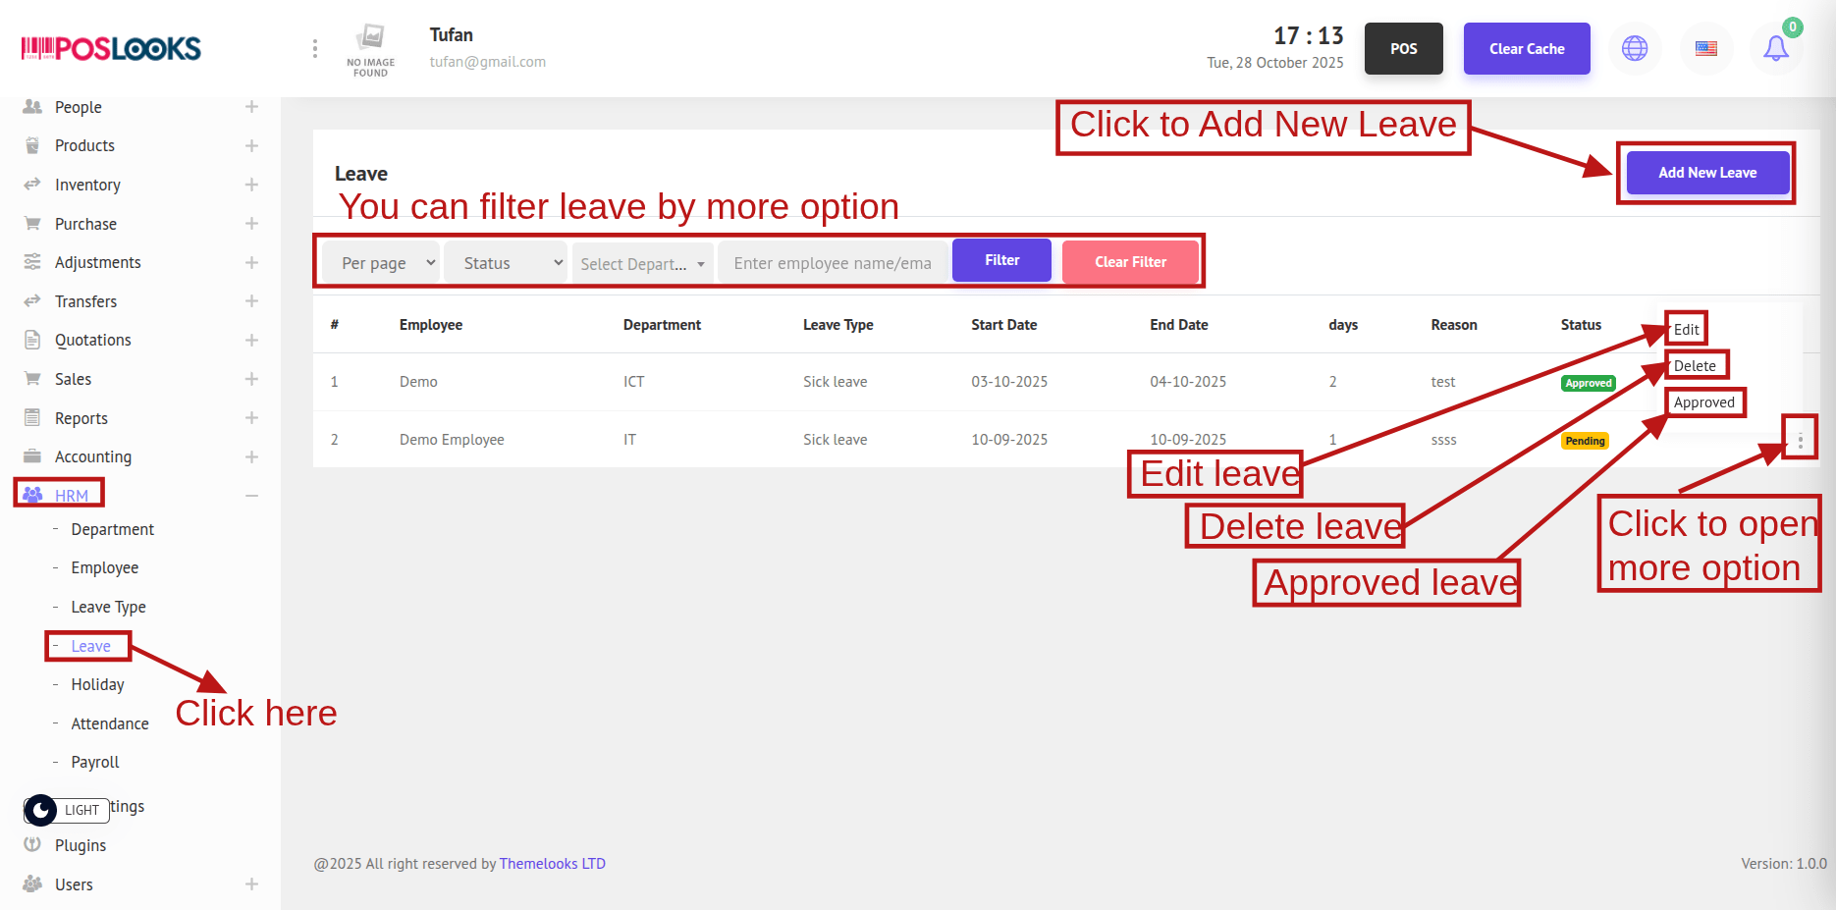The height and width of the screenshot is (910, 1836).
Task: Click the notification bell icon
Action: click(1775, 48)
